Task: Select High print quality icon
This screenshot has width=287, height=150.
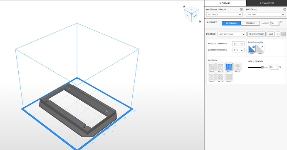Action: [x=252, y=48]
